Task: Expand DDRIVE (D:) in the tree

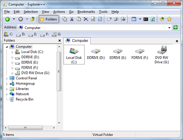Action: (x=13, y=57)
